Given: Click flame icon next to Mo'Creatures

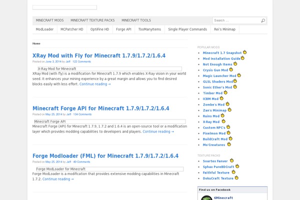Looking at the screenshot, I should pos(229,144).
